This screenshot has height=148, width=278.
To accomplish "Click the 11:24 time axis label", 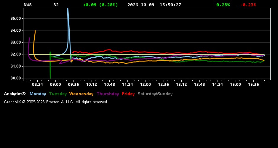I will click(127, 84).
